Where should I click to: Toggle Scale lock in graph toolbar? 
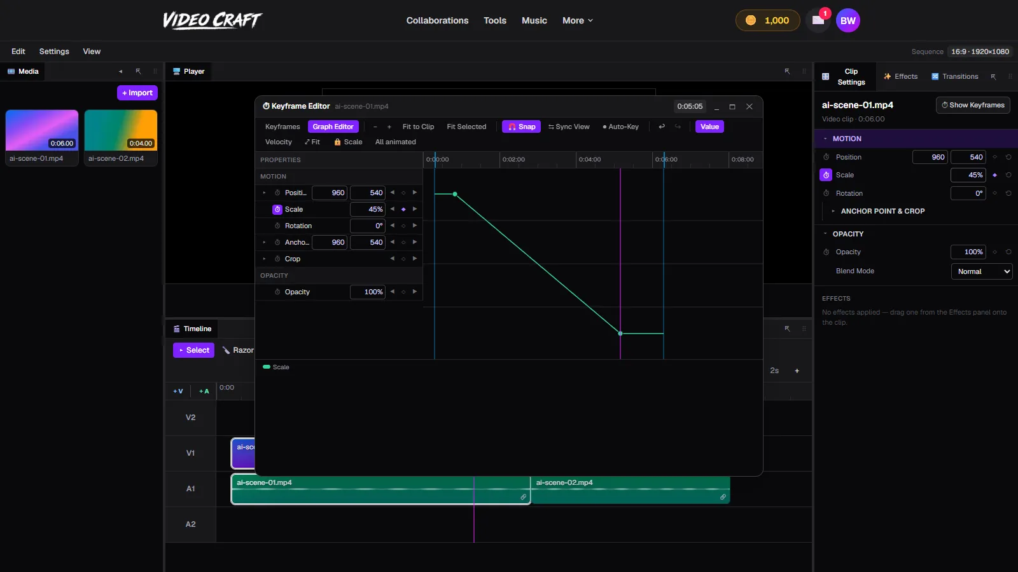[348, 142]
